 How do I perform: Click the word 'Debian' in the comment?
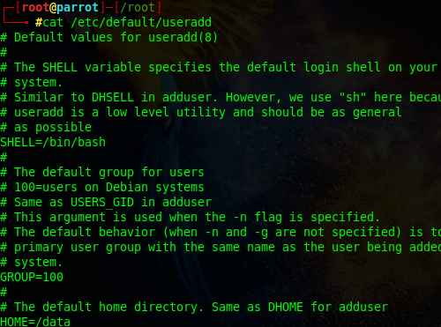click(127, 188)
